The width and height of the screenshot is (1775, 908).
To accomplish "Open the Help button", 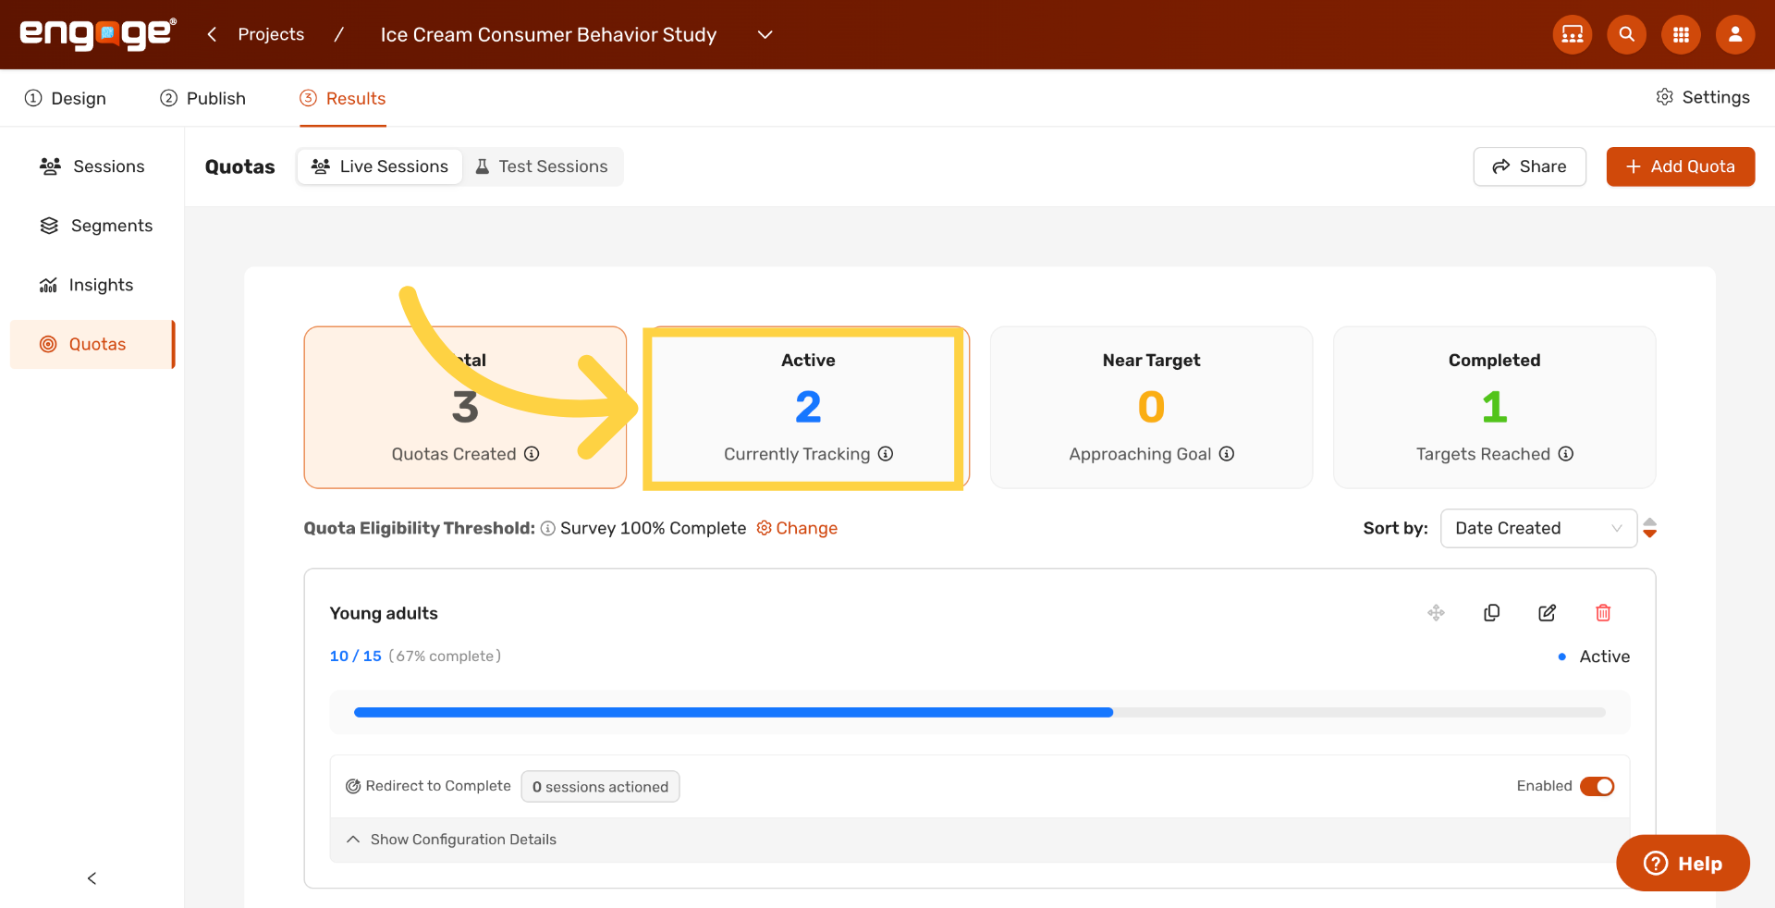I will pyautogui.click(x=1683, y=863).
